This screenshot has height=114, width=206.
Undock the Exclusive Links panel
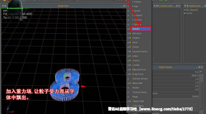[177, 6]
